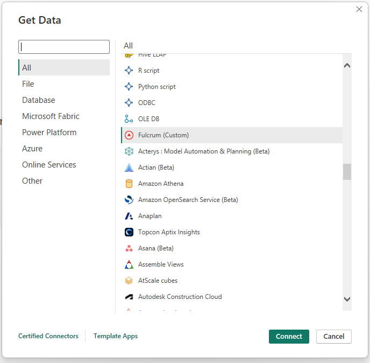Screen dimensions: 370x363
Task: Open the Certified Connectors link
Action: click(48, 336)
